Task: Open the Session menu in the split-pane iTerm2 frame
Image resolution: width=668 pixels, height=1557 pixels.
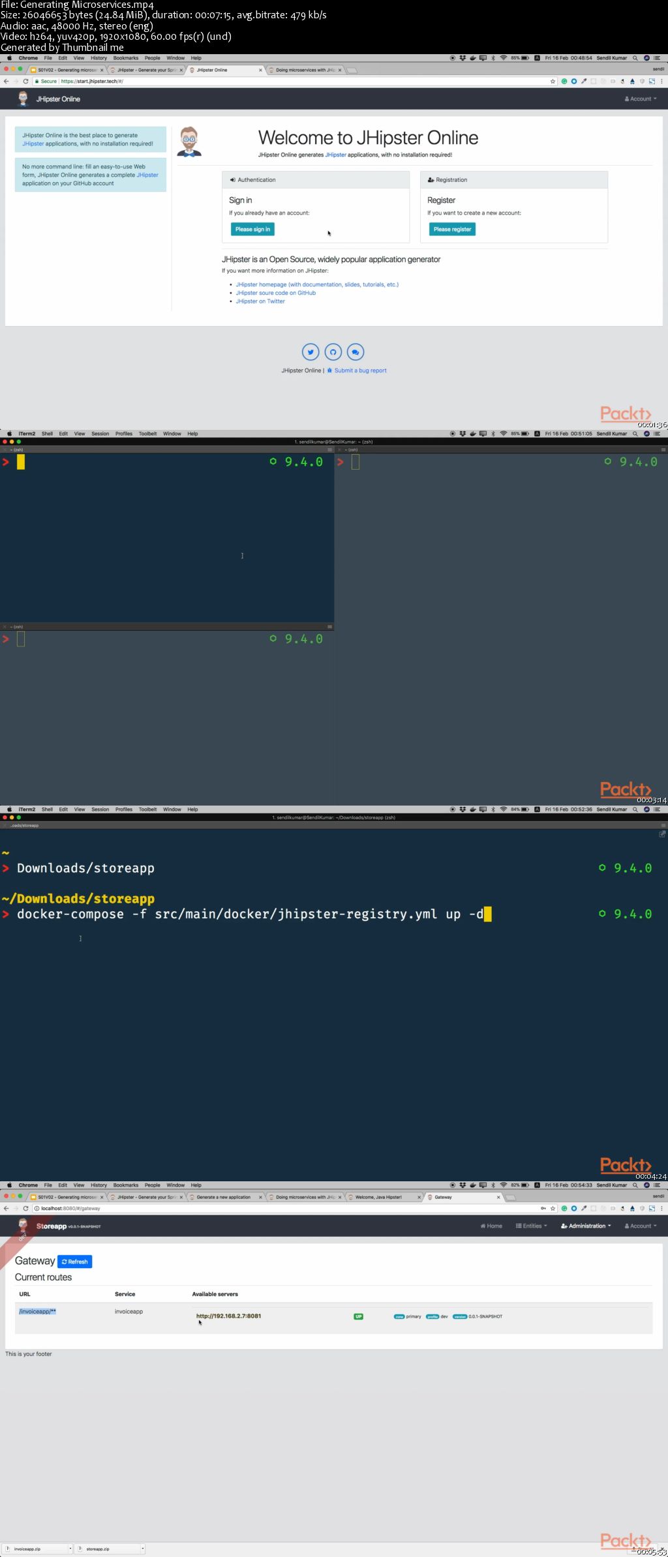Action: click(100, 434)
